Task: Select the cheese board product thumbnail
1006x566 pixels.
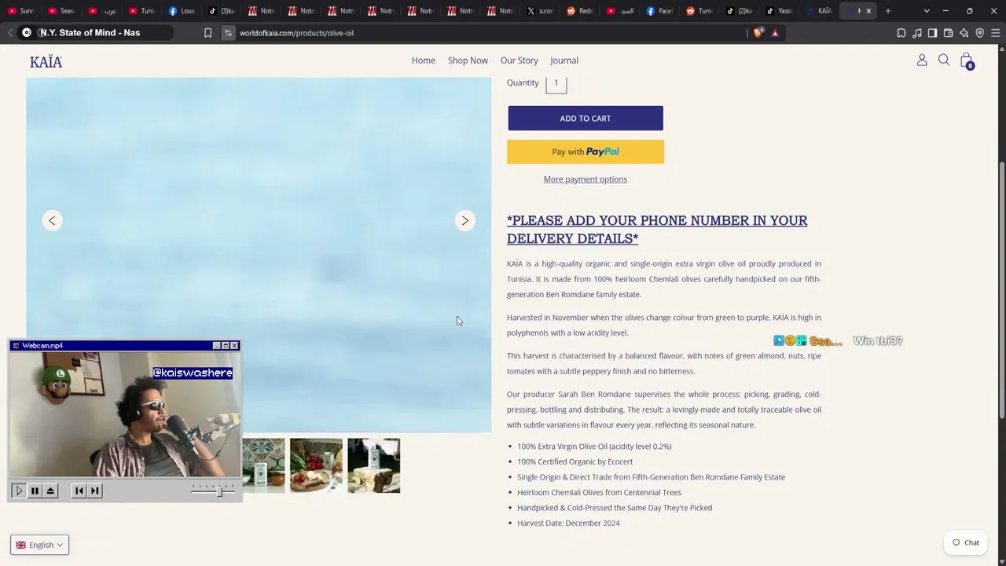Action: click(316, 465)
